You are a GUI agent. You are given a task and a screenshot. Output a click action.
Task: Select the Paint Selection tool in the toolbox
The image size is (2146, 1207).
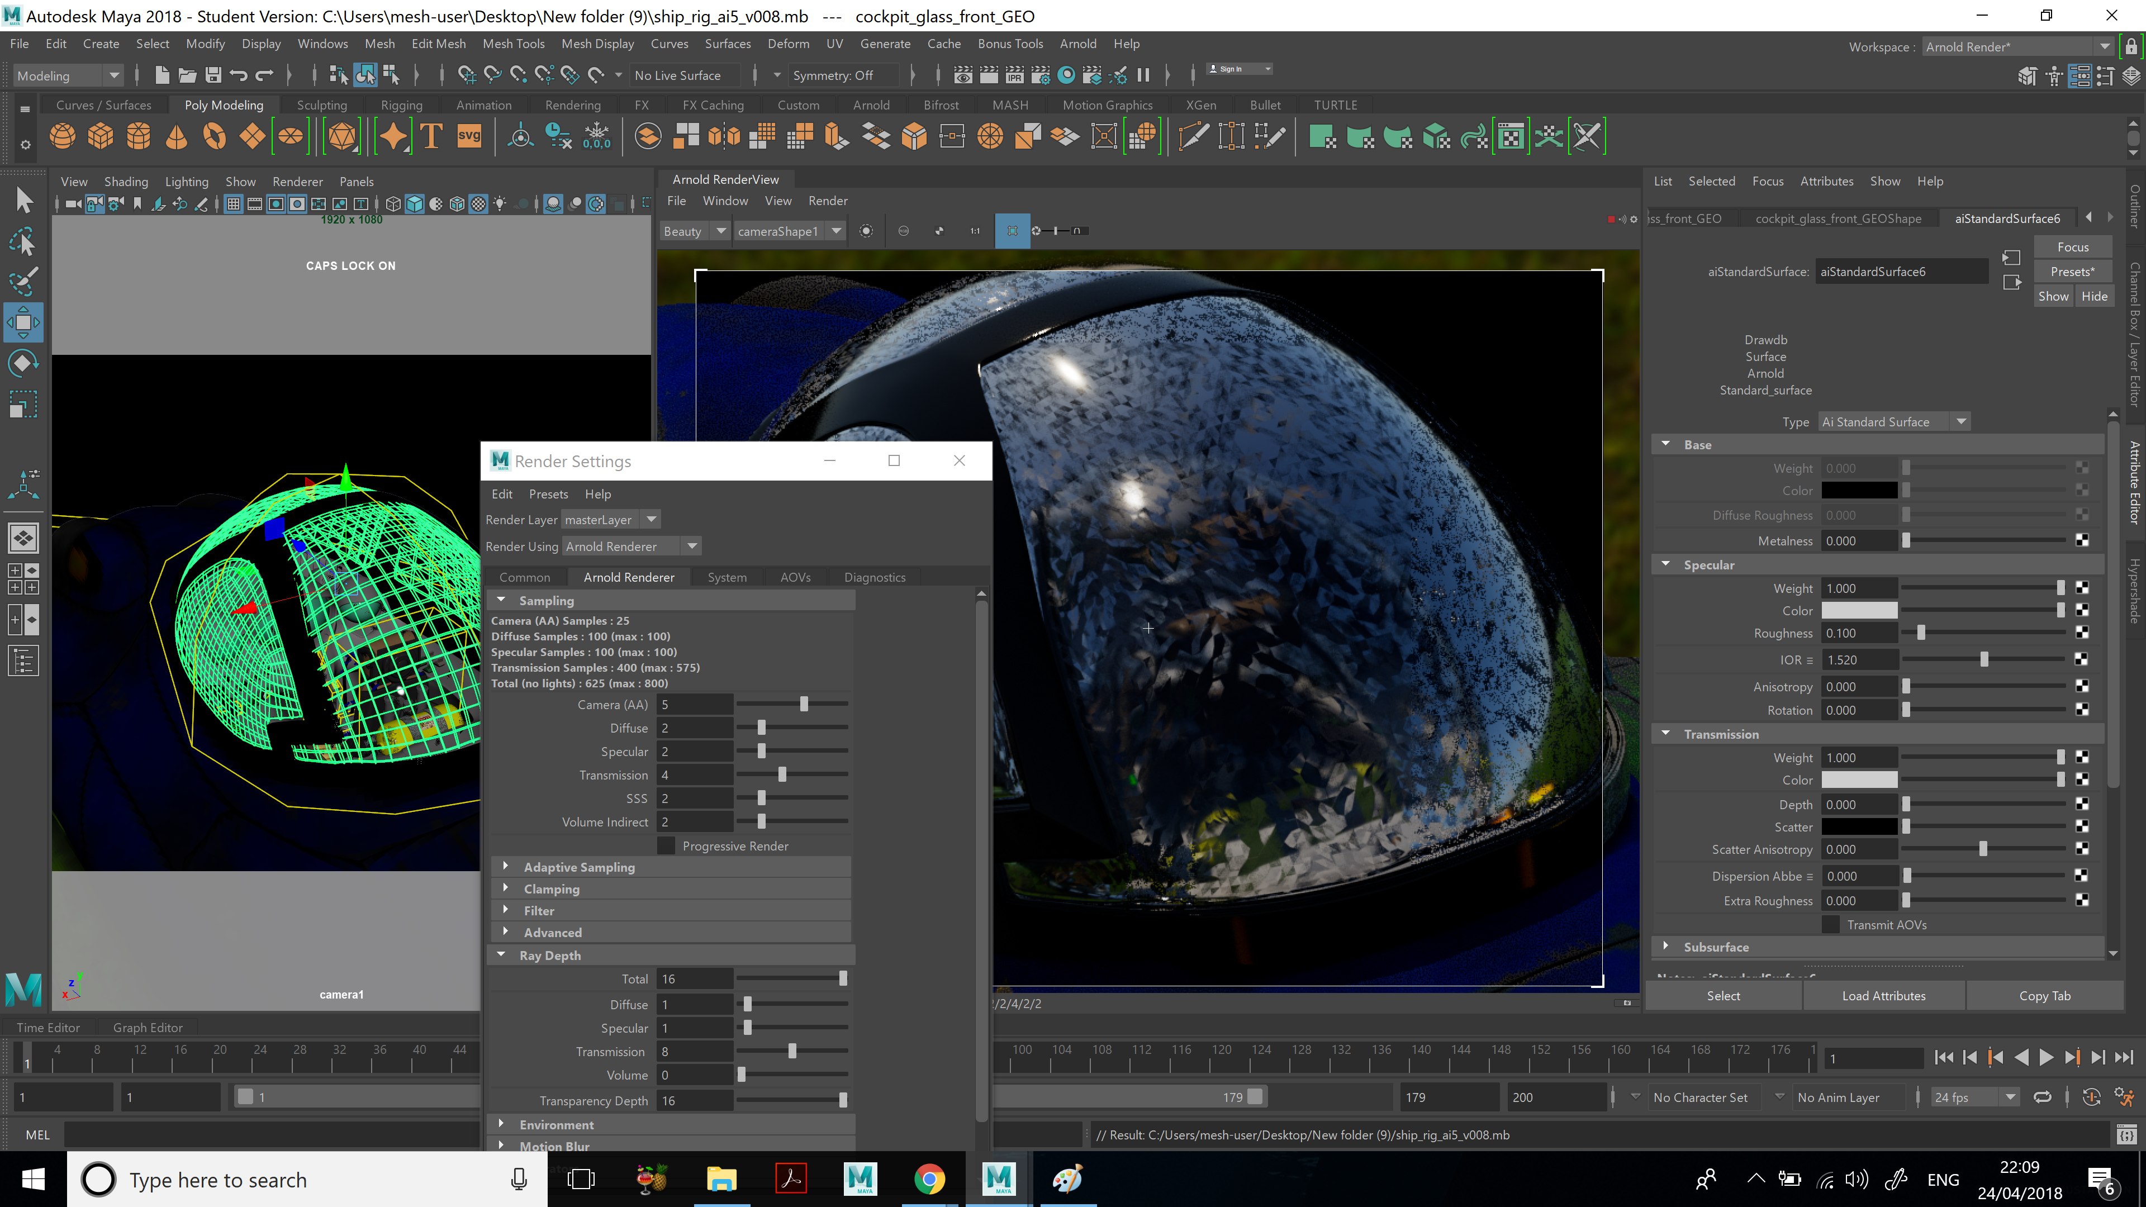[23, 282]
